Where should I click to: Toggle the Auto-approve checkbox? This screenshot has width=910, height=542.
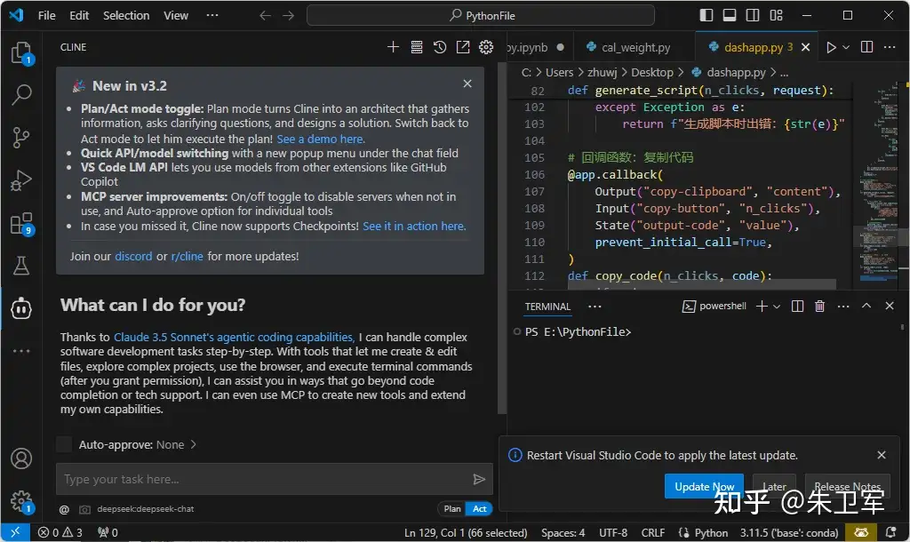(64, 444)
